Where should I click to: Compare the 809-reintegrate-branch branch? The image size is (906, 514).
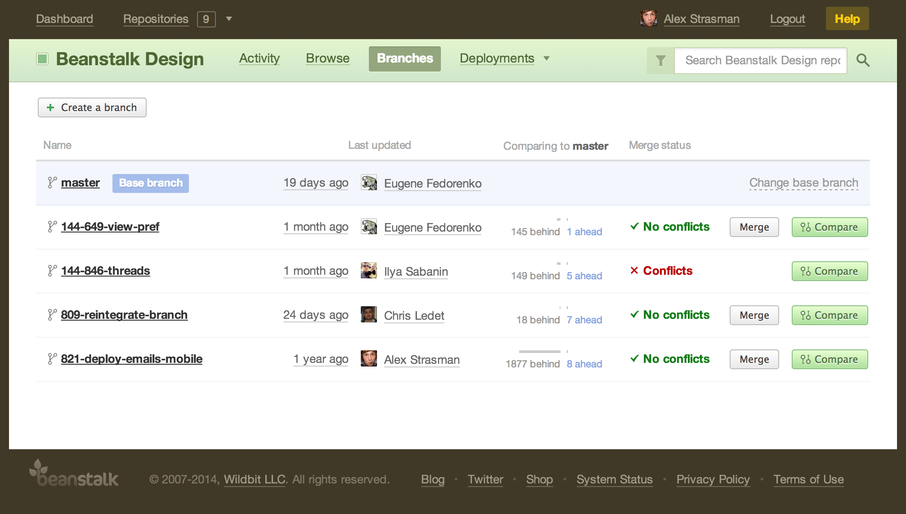pyautogui.click(x=830, y=315)
